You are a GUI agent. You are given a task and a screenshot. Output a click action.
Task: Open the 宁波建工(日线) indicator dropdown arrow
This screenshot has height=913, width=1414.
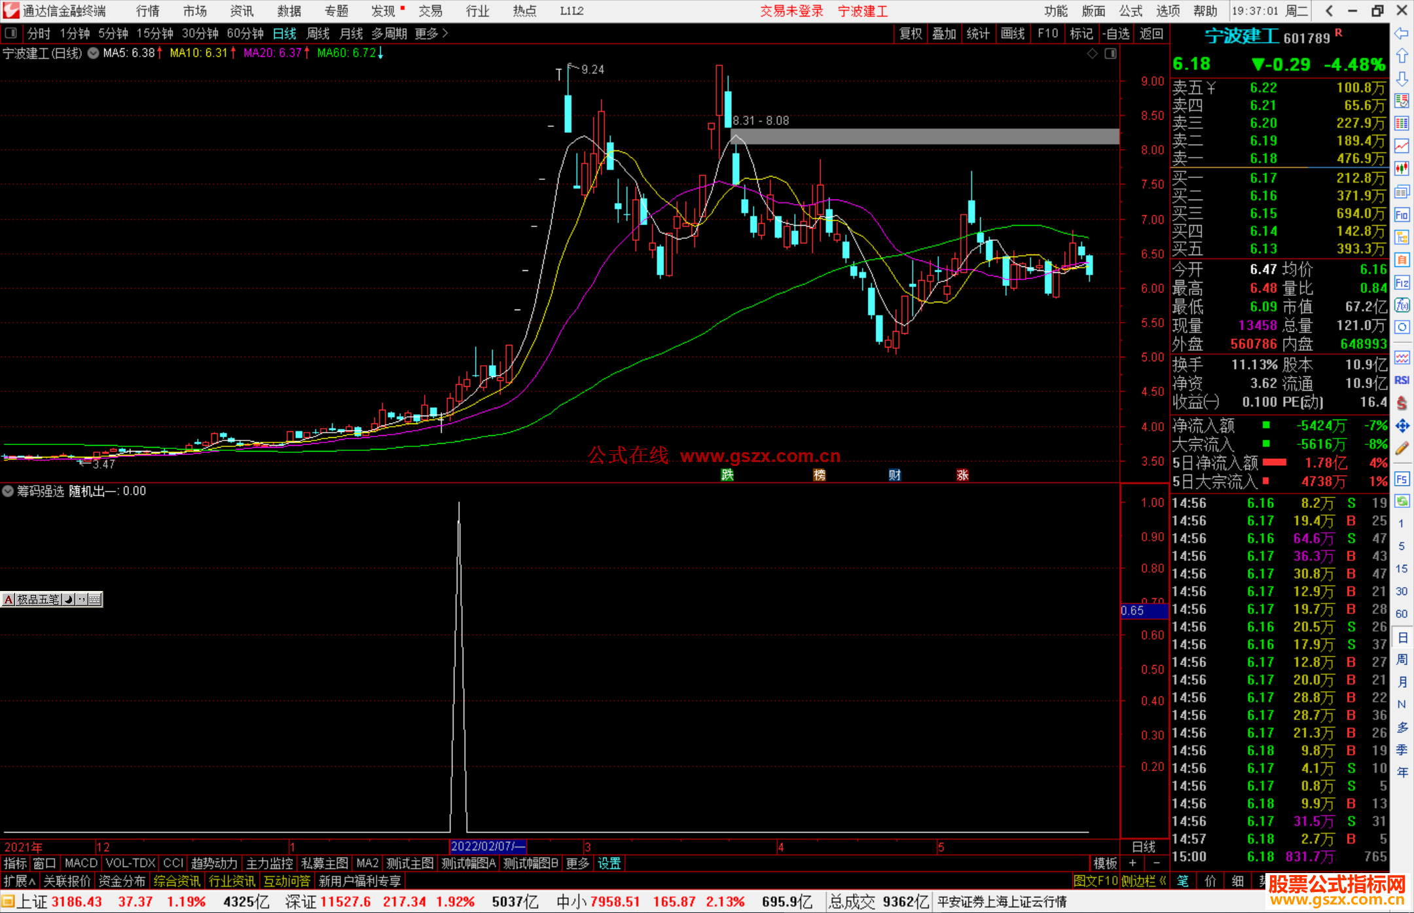pos(94,54)
